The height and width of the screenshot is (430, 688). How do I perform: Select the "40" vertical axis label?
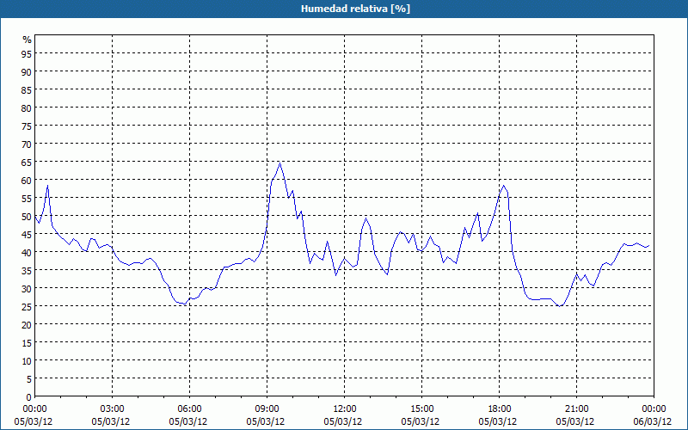tap(27, 252)
